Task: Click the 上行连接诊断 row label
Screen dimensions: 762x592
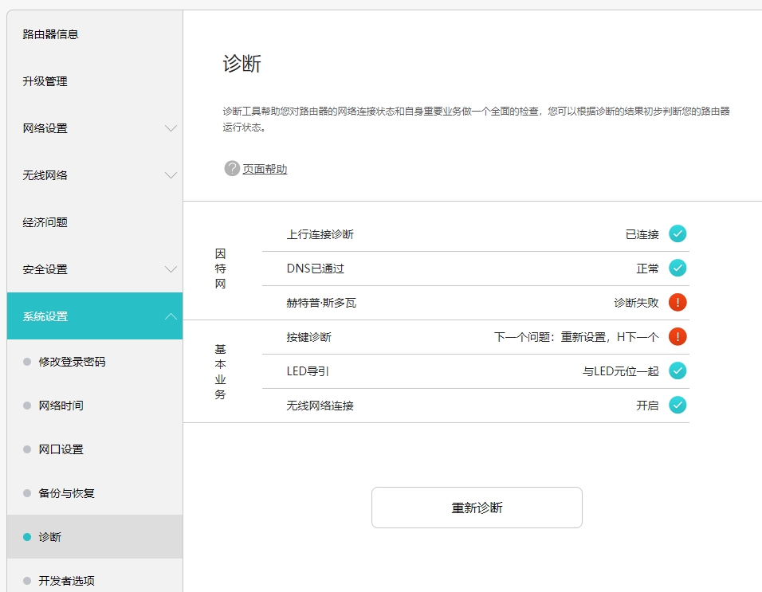Action: pos(320,234)
